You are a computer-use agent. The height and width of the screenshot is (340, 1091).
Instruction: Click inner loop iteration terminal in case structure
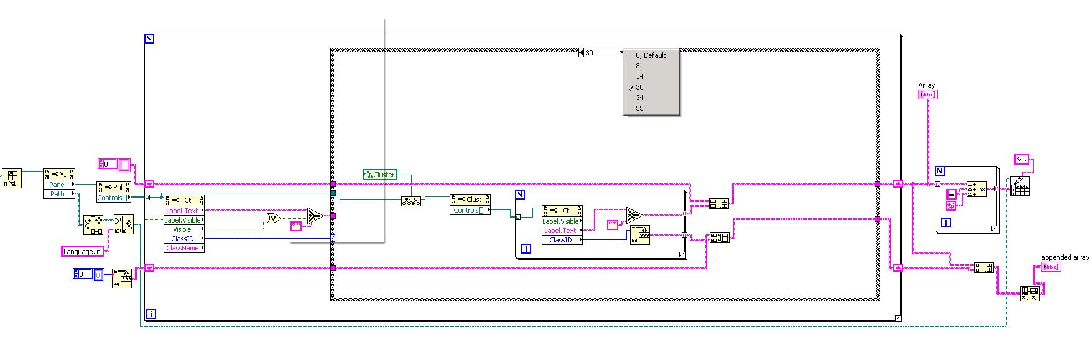(x=526, y=249)
